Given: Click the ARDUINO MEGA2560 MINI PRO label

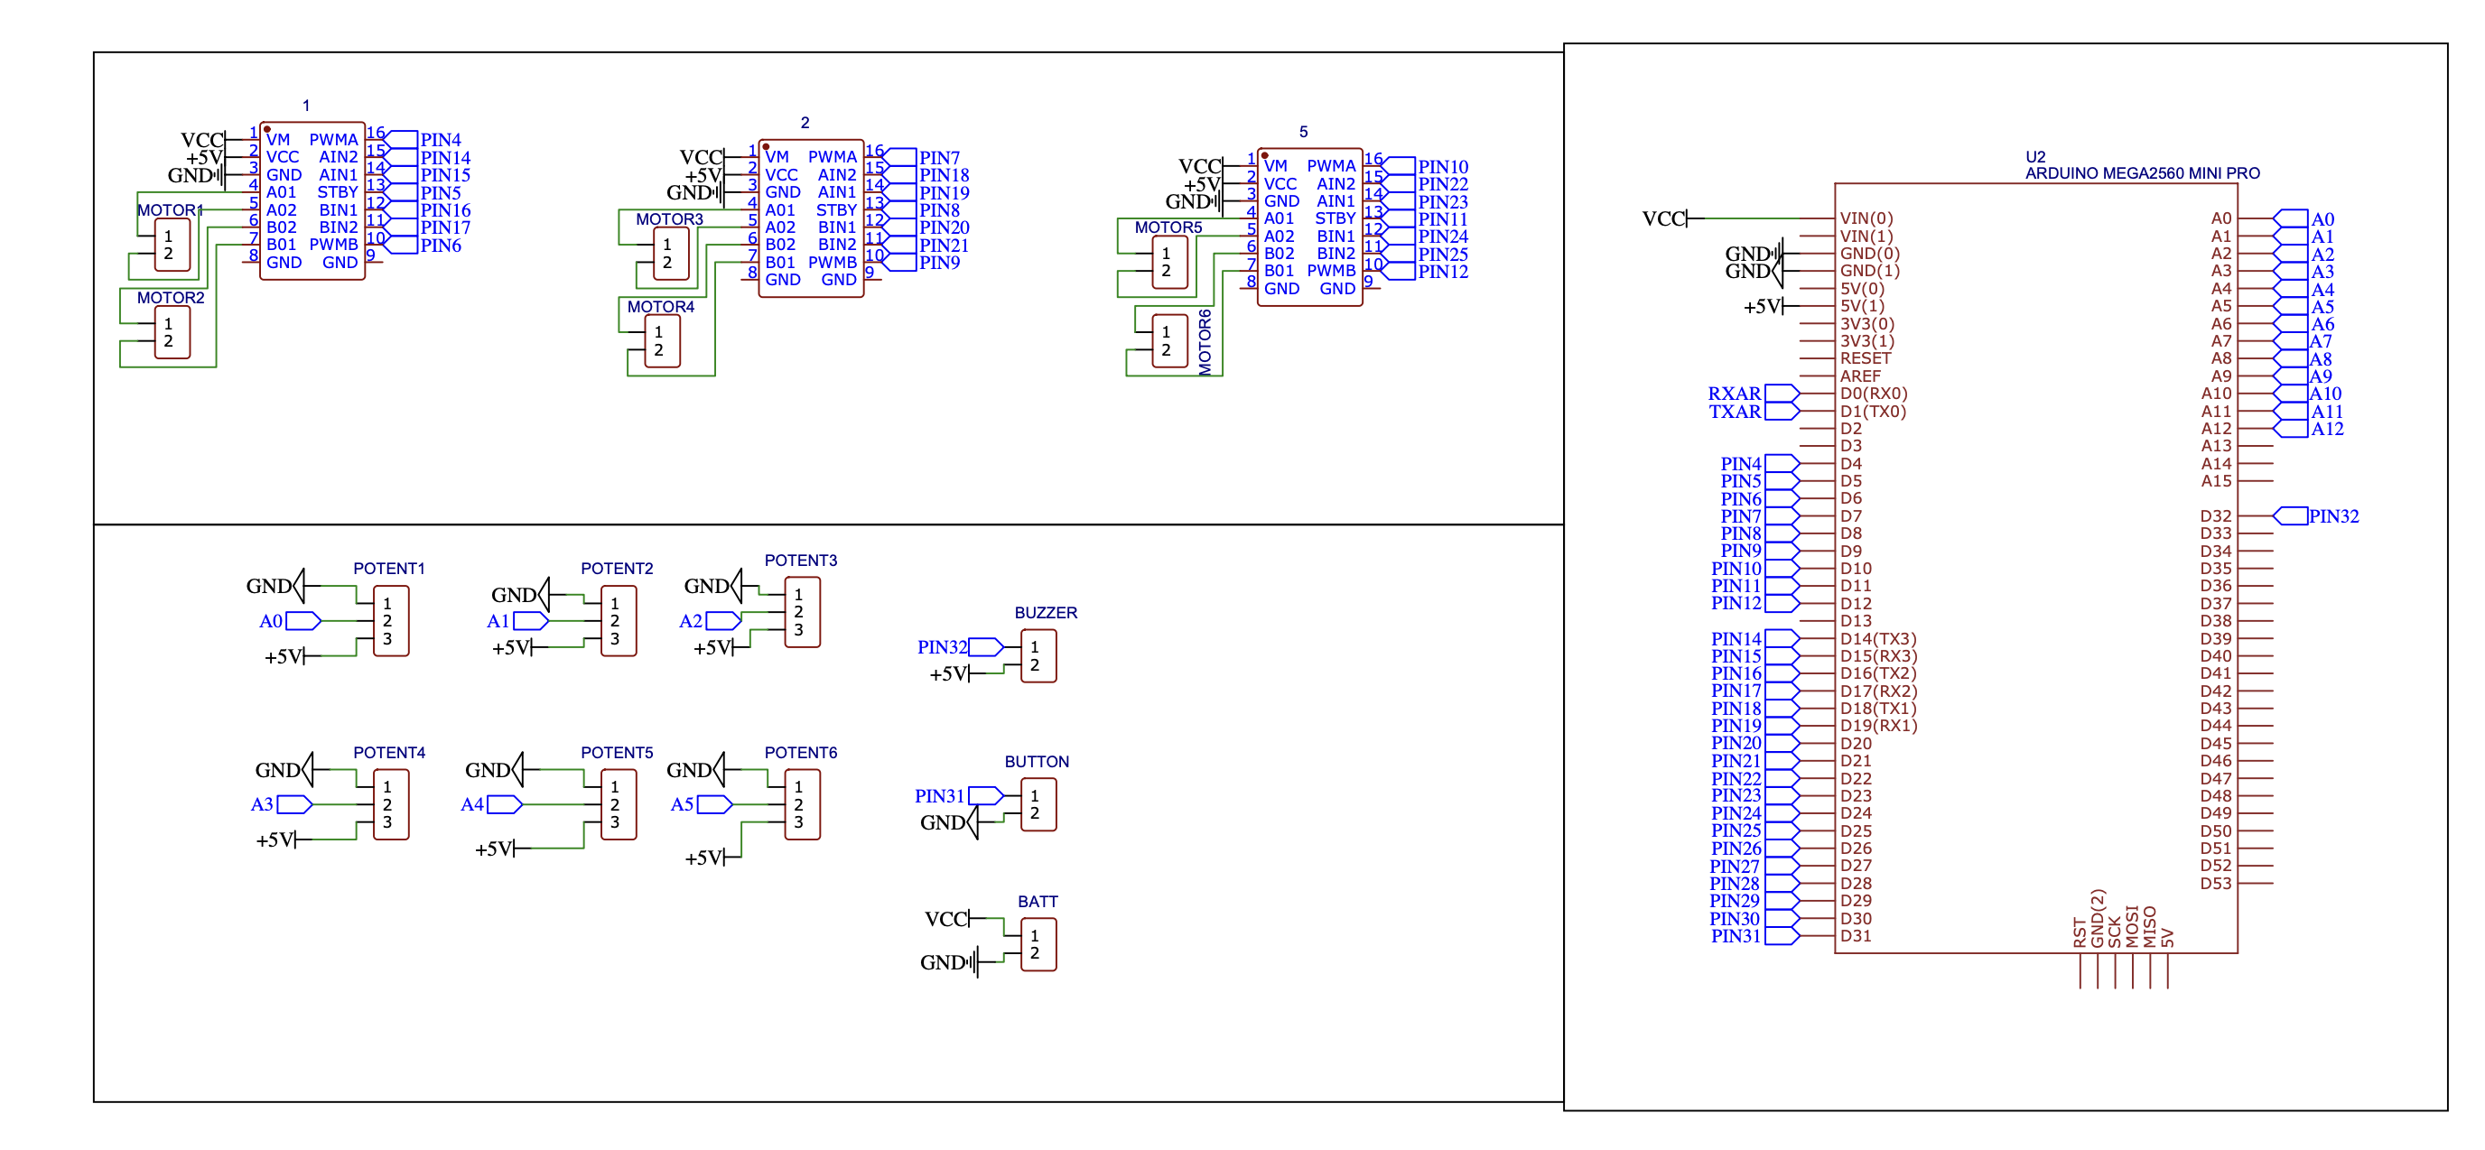Looking at the screenshot, I should (x=2142, y=173).
